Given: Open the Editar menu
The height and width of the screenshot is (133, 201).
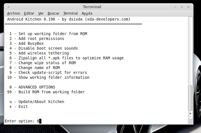Looking at the screenshot, I should coord(29,13).
